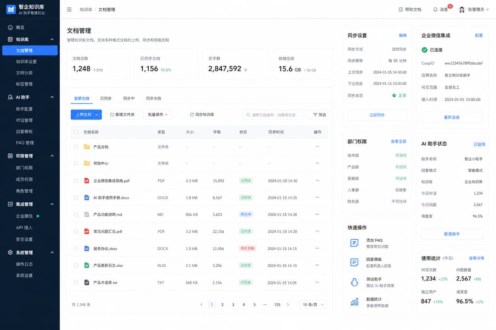Click 编辑 link in 同步设置

403,35
